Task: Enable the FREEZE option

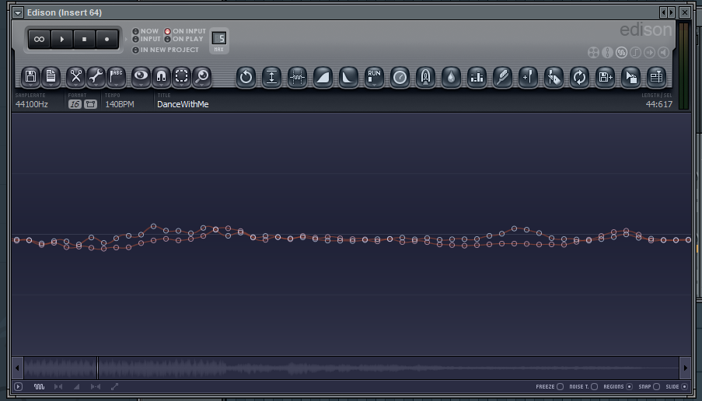Action: [x=550, y=387]
